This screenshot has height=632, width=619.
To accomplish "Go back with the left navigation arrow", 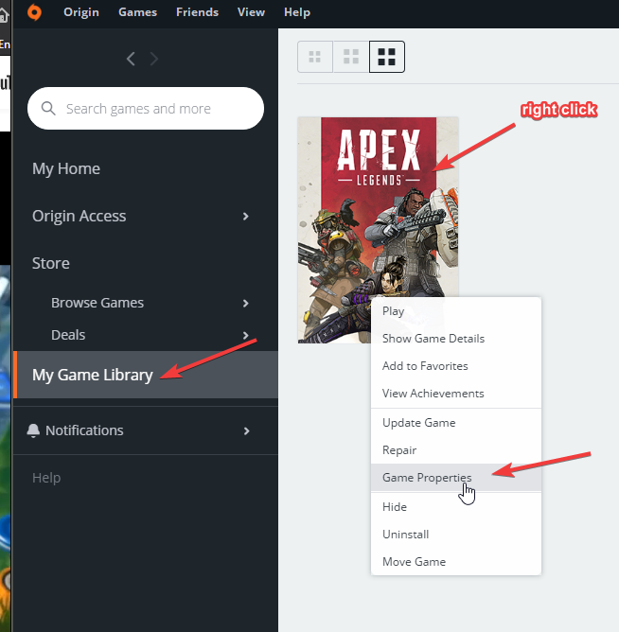I will 131,59.
